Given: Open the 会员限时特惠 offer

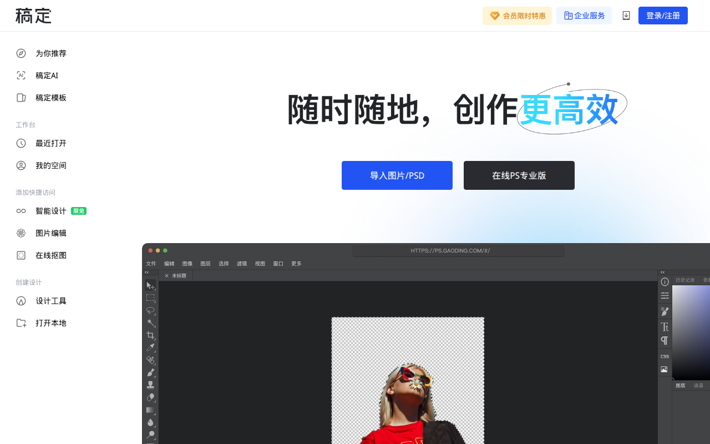Looking at the screenshot, I should [517, 16].
